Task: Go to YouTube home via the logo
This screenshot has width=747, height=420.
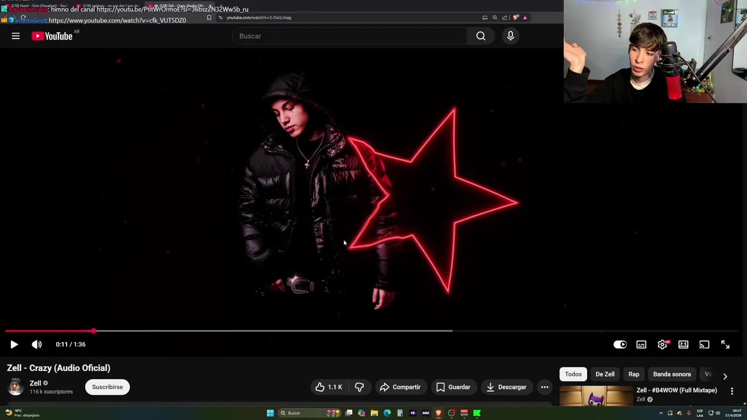Action: click(x=53, y=36)
